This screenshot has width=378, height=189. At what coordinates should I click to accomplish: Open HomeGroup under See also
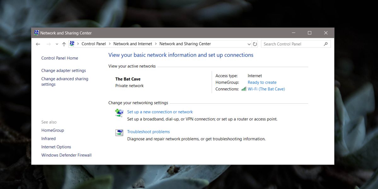point(53,130)
